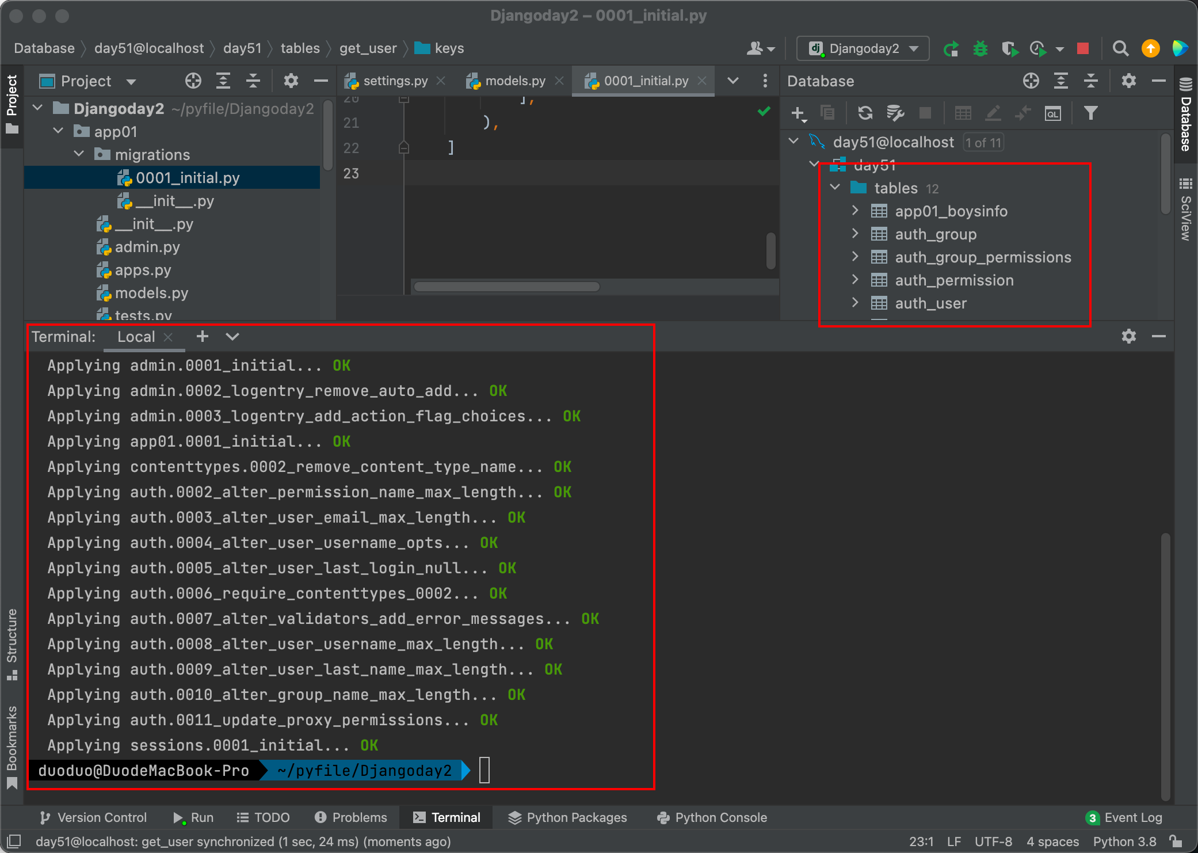The image size is (1198, 853).
Task: Open the Run tool window
Action: pos(193,817)
